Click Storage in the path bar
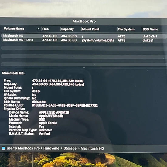167x167 pixels. point(70,148)
